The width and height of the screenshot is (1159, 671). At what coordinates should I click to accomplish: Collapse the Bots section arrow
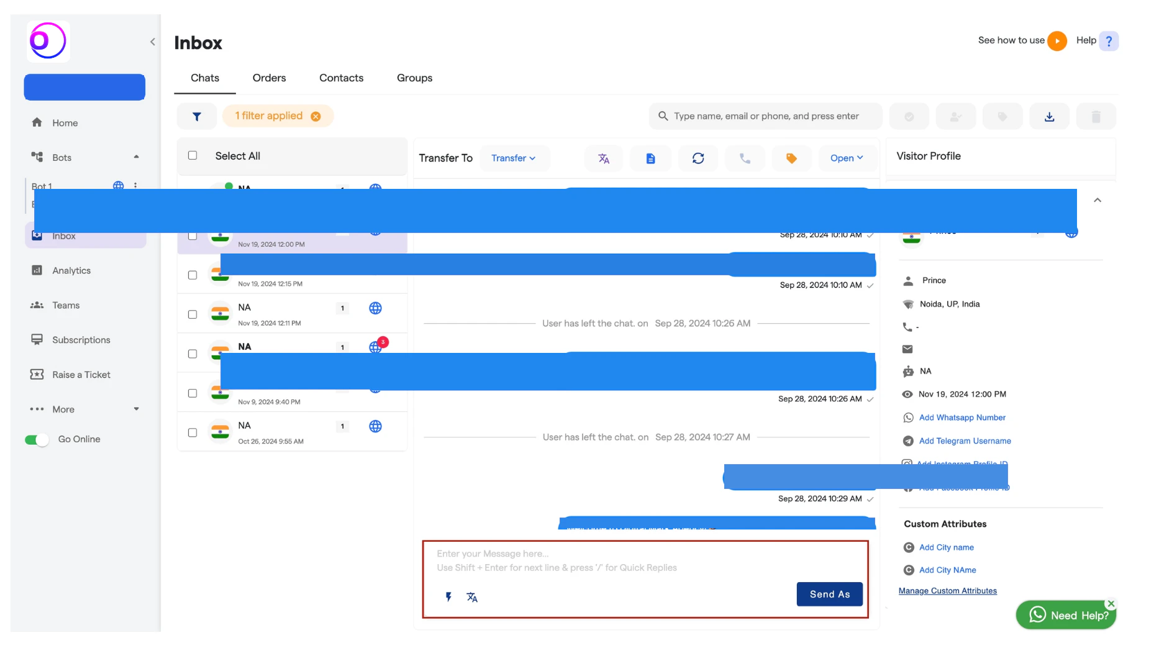point(136,157)
